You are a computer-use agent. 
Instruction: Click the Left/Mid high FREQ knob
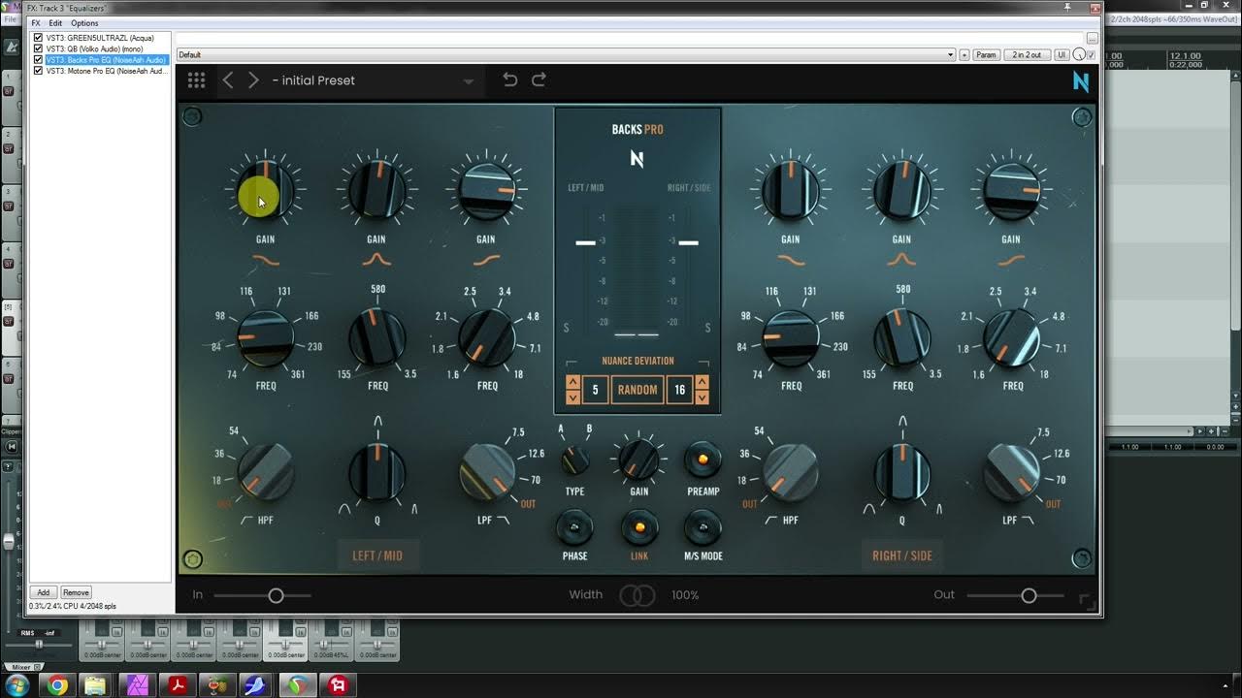pos(487,338)
